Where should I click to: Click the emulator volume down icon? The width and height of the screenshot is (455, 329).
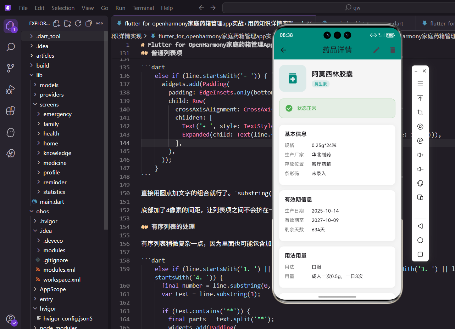point(420,169)
